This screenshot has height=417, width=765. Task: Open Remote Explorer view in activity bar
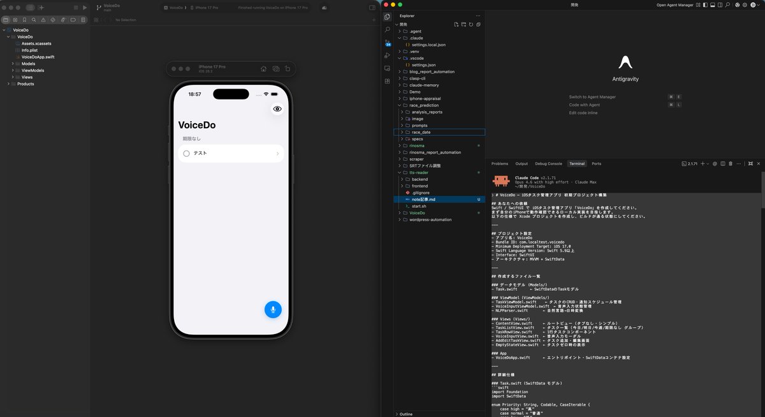pyautogui.click(x=387, y=68)
